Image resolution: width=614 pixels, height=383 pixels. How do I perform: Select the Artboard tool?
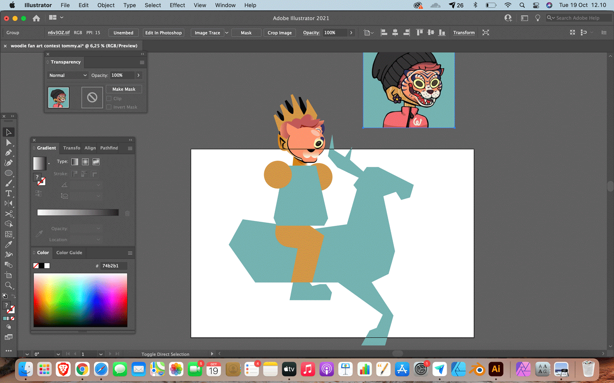coord(9,275)
